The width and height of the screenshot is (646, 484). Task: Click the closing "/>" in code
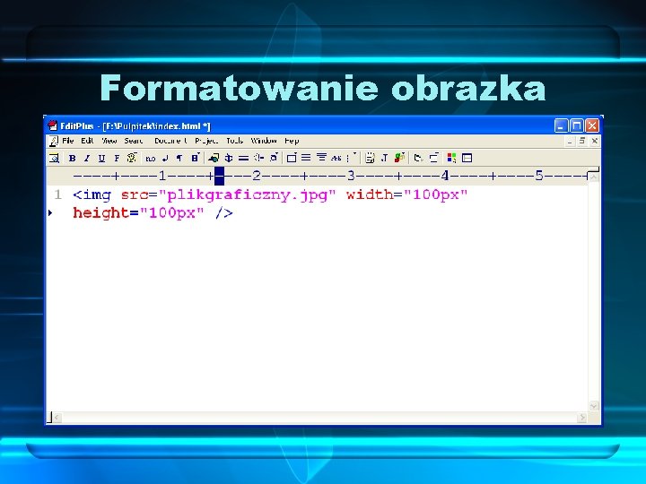(224, 213)
